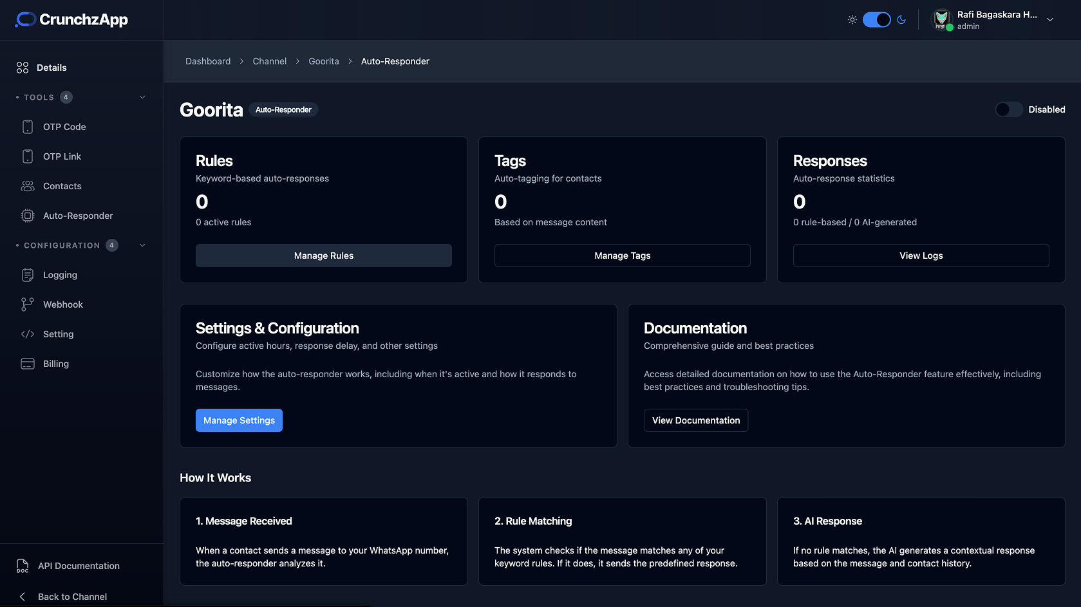The width and height of the screenshot is (1081, 607).
Task: Click the user profile avatar
Action: pyautogui.click(x=942, y=19)
